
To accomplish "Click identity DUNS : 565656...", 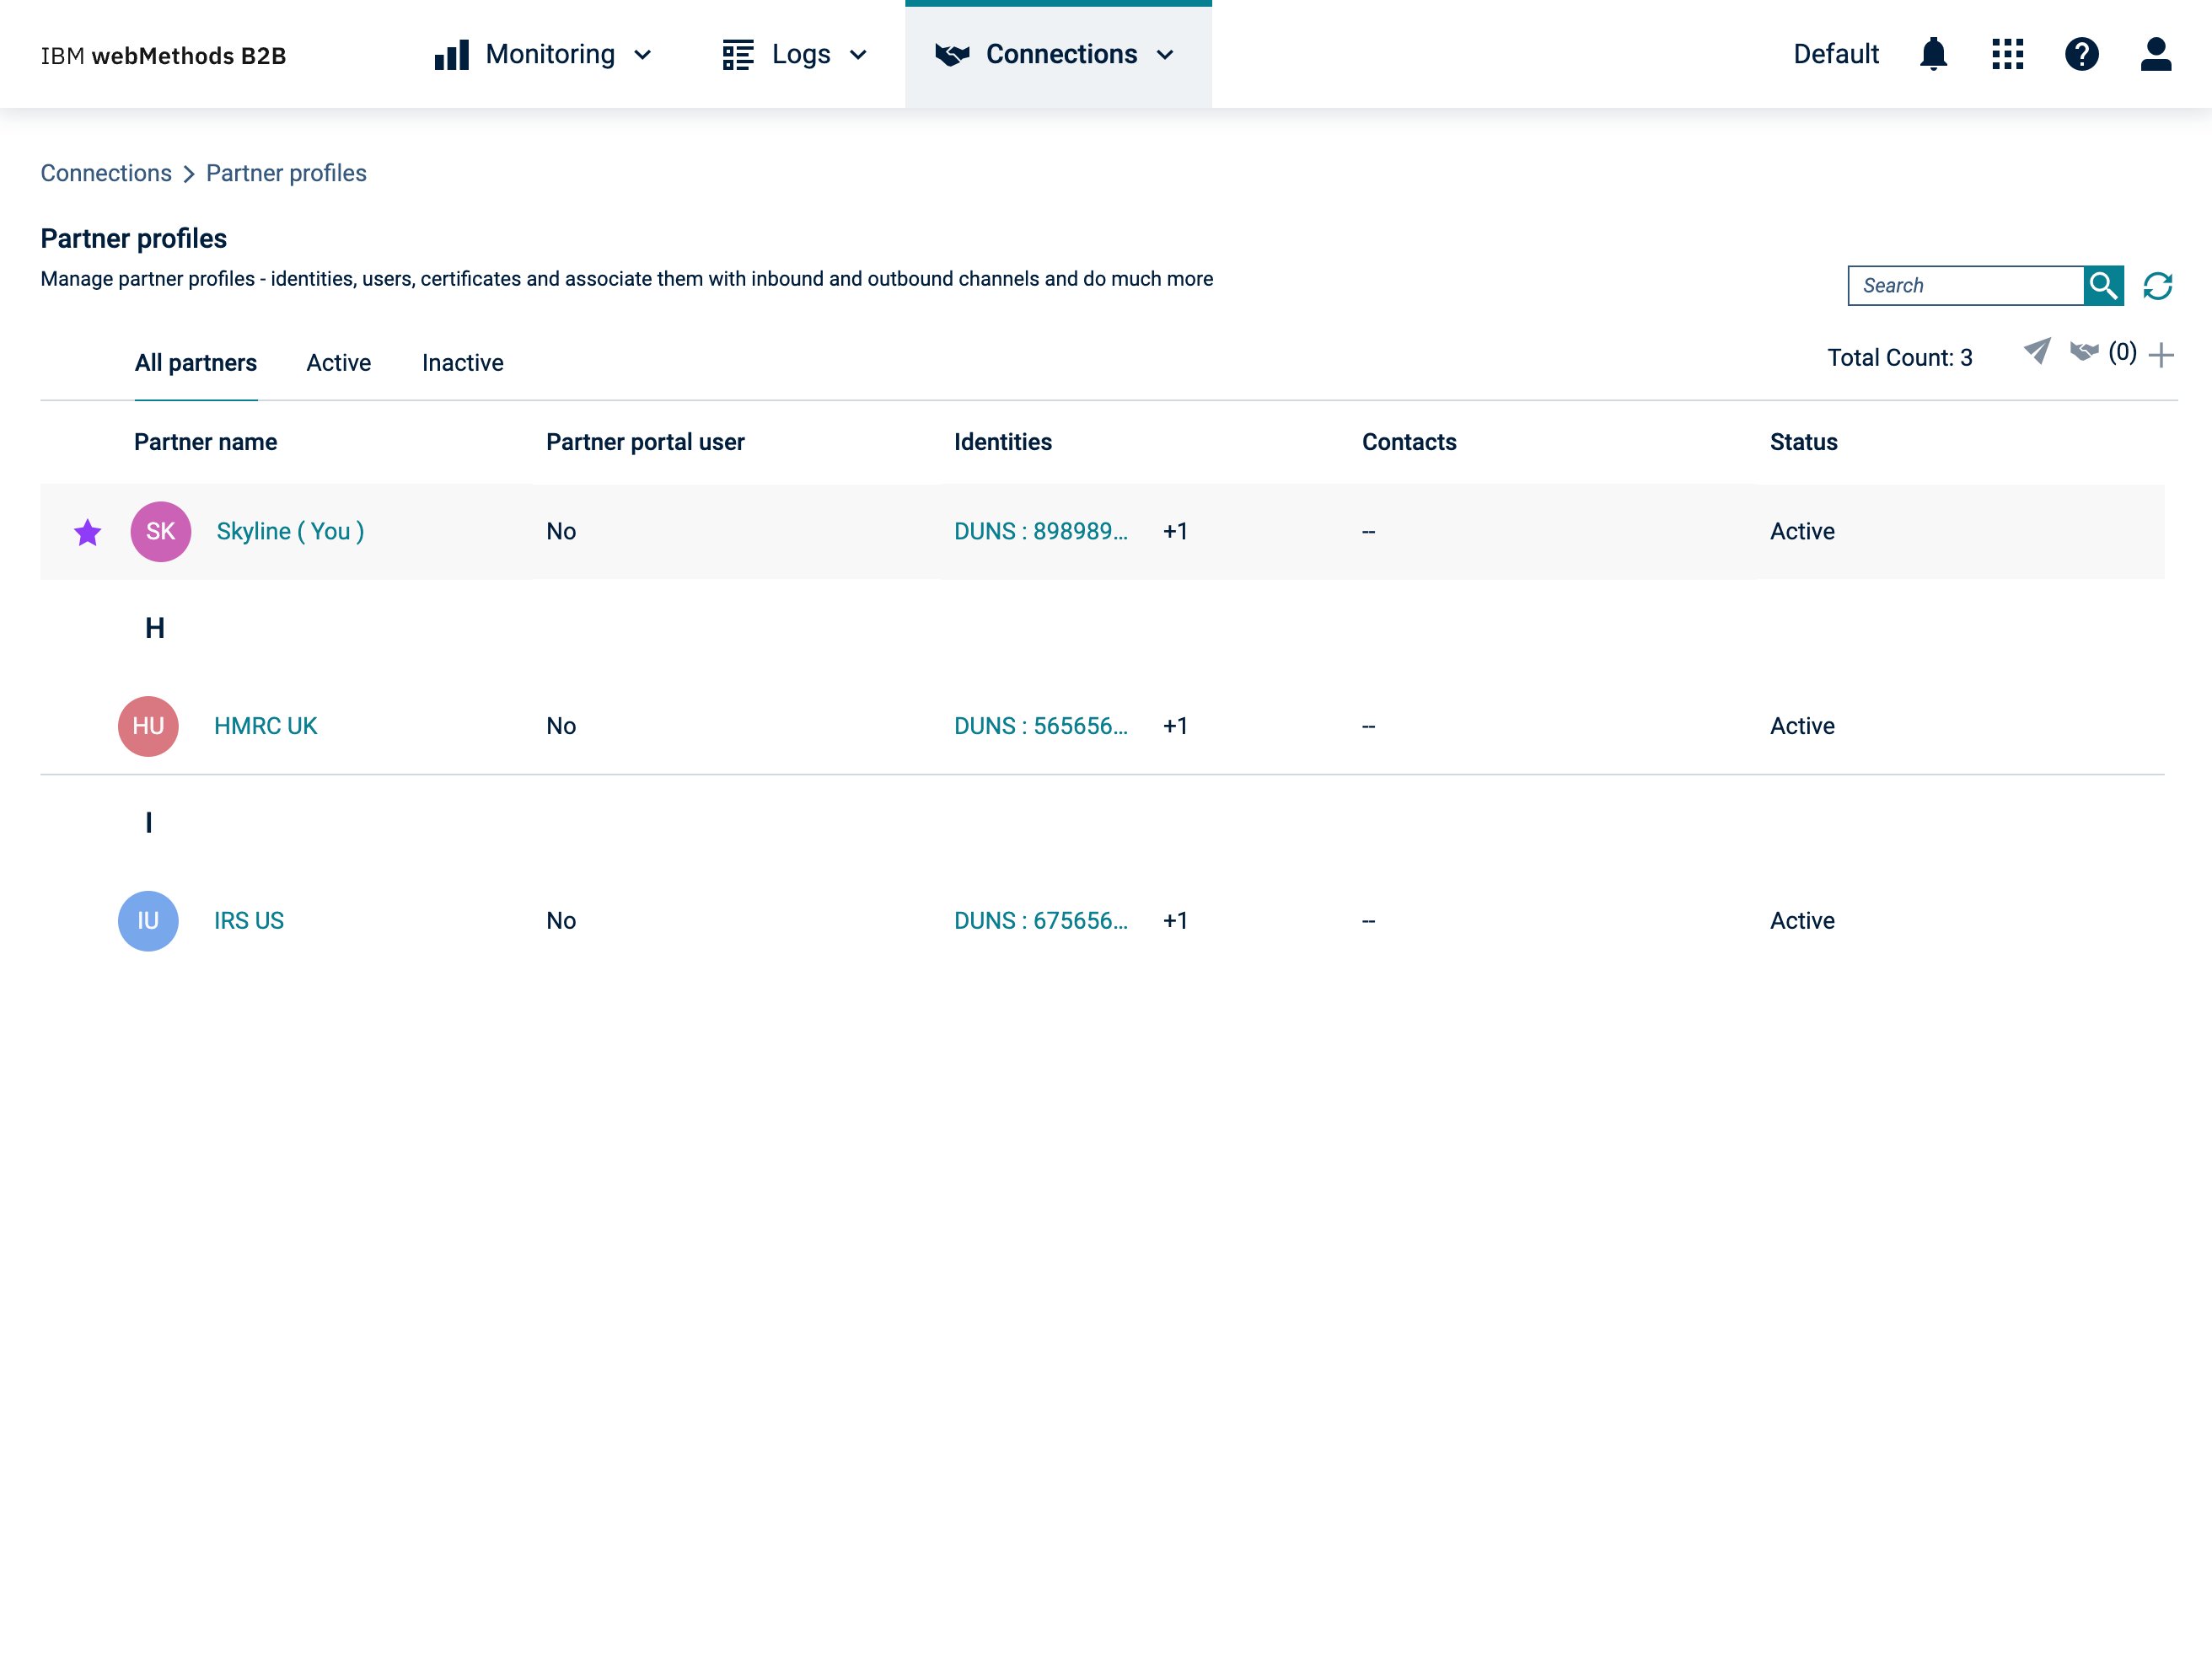I will pos(1040,727).
